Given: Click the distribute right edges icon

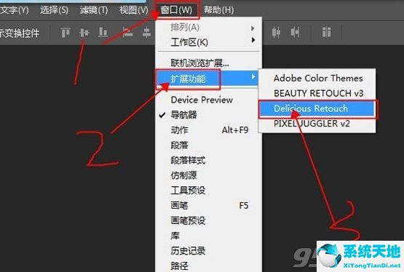Looking at the screenshot, I should [x=295, y=33].
